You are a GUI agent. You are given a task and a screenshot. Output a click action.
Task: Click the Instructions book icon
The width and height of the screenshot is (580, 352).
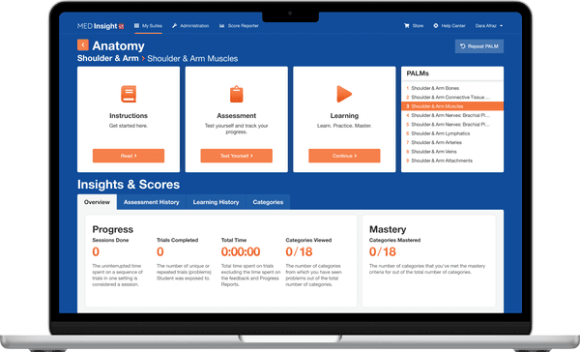coord(129,94)
